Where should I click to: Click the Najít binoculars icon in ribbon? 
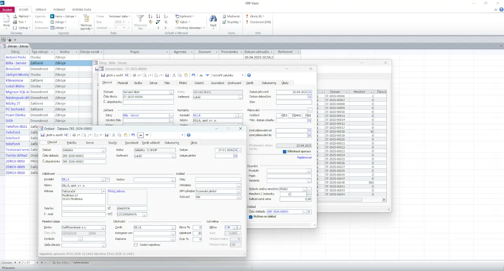(213, 19)
